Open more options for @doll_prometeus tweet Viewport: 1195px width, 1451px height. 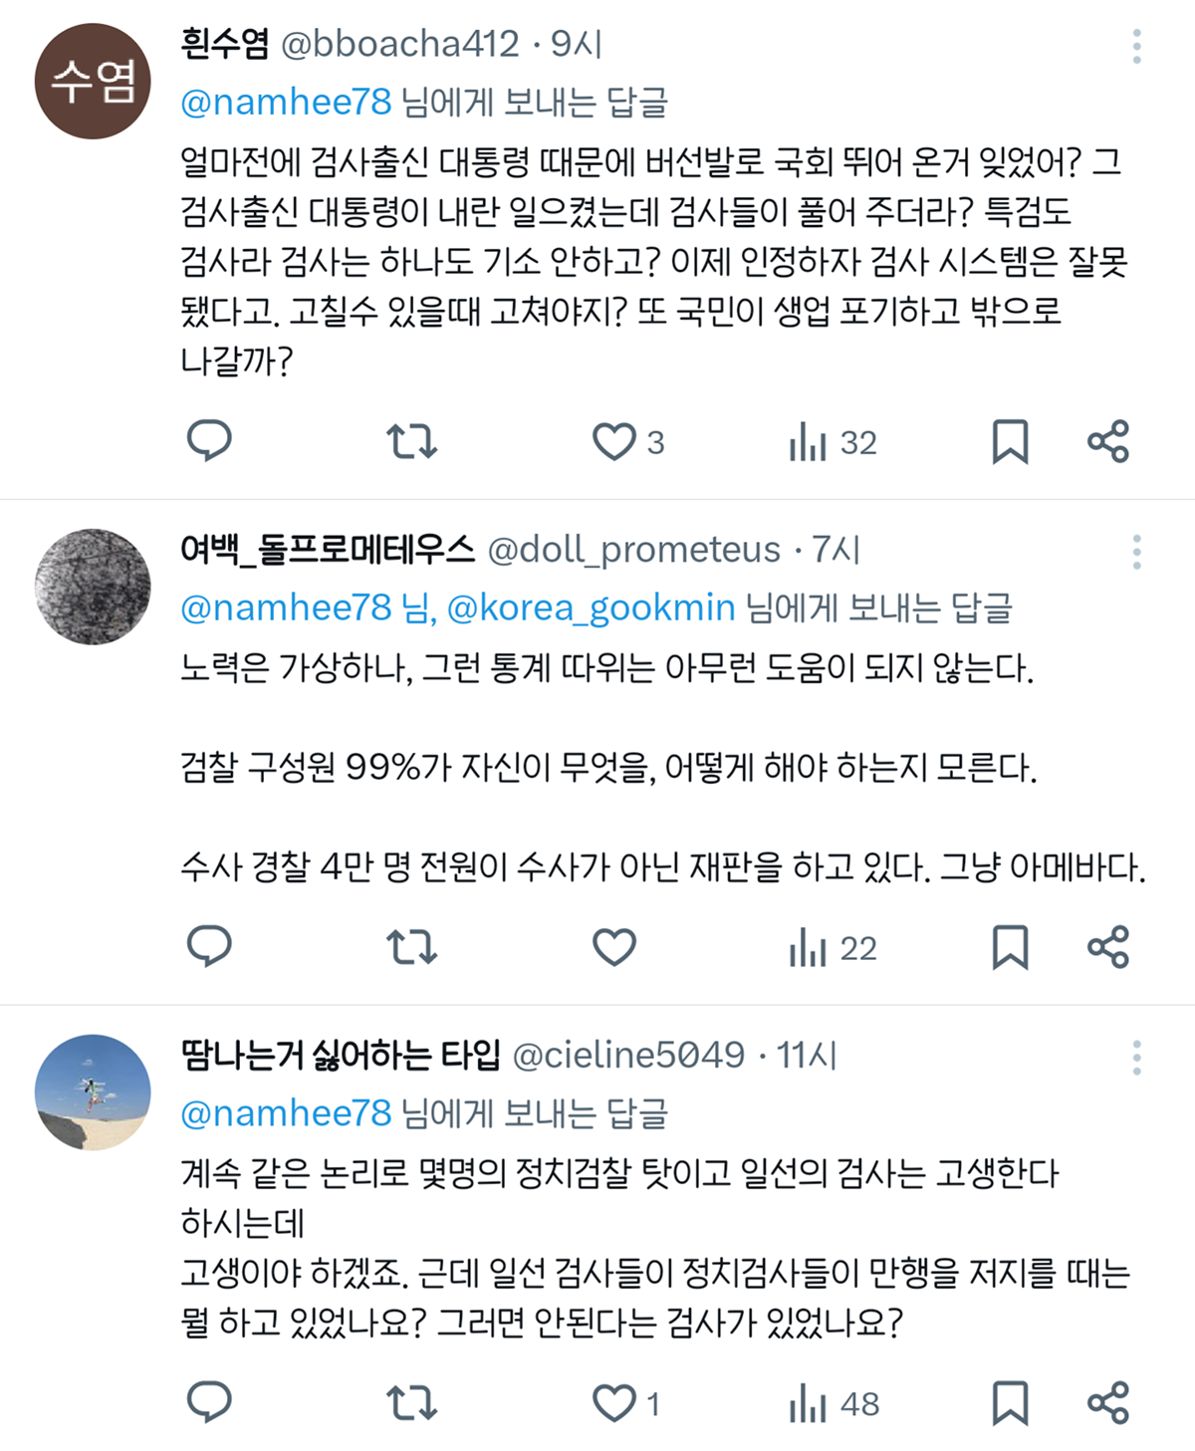click(1136, 552)
